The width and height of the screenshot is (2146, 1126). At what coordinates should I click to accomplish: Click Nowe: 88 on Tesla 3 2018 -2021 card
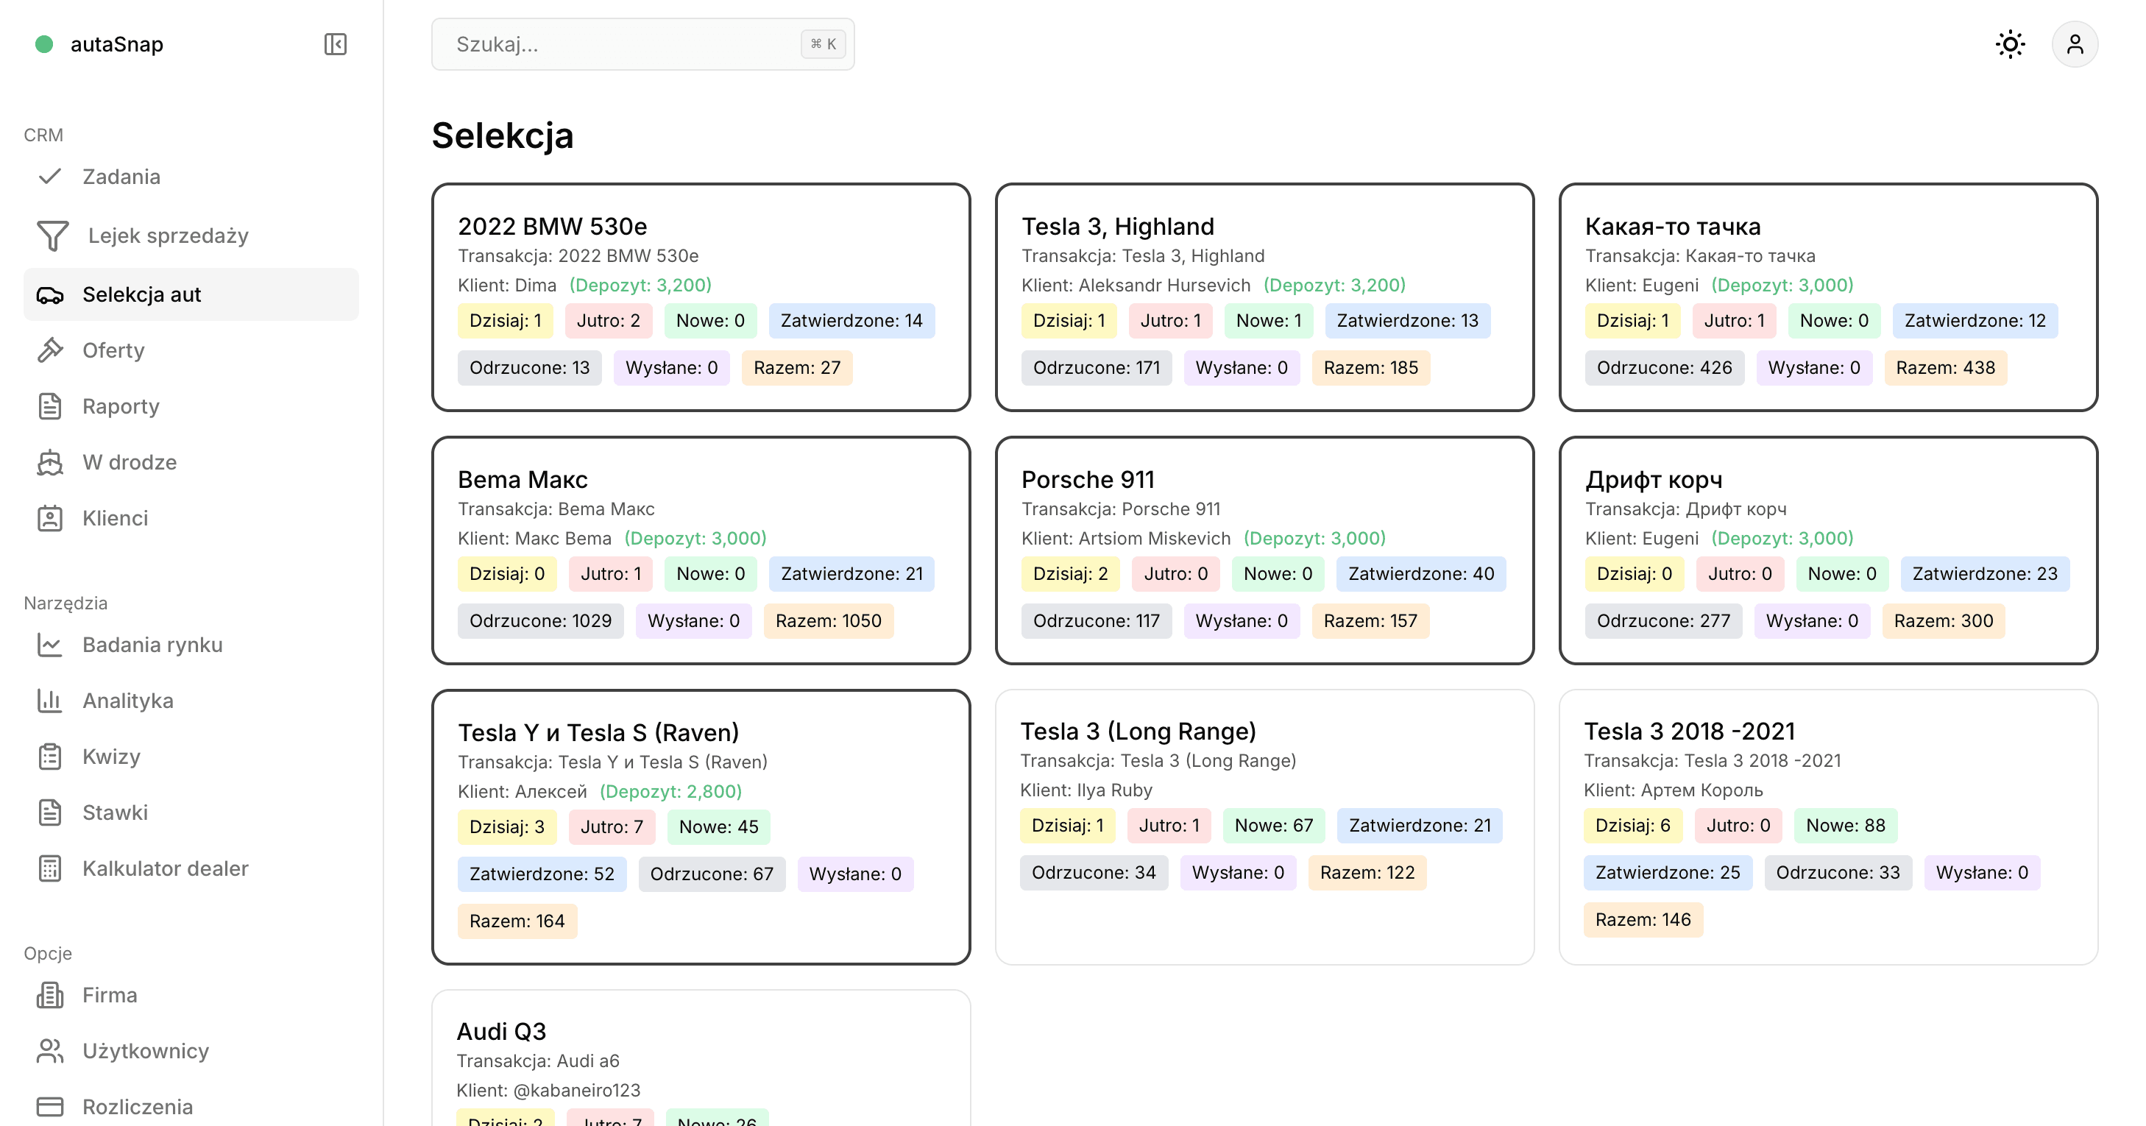pyautogui.click(x=1845, y=825)
